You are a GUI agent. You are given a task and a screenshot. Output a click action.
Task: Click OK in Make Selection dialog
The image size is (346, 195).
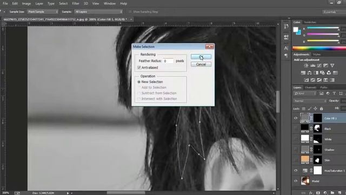201,57
